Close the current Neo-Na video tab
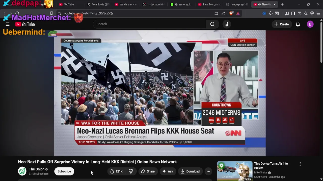The image size is (323, 181). point(275,4)
